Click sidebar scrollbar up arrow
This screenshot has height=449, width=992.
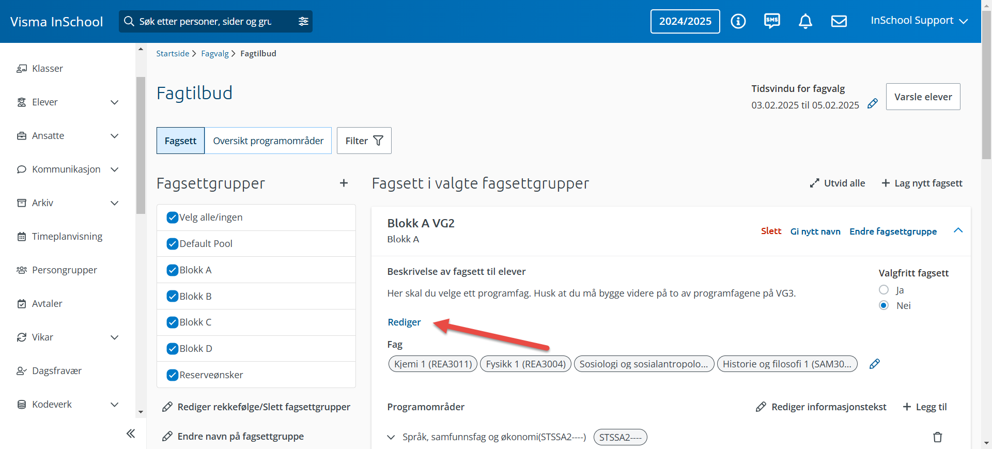pos(141,49)
